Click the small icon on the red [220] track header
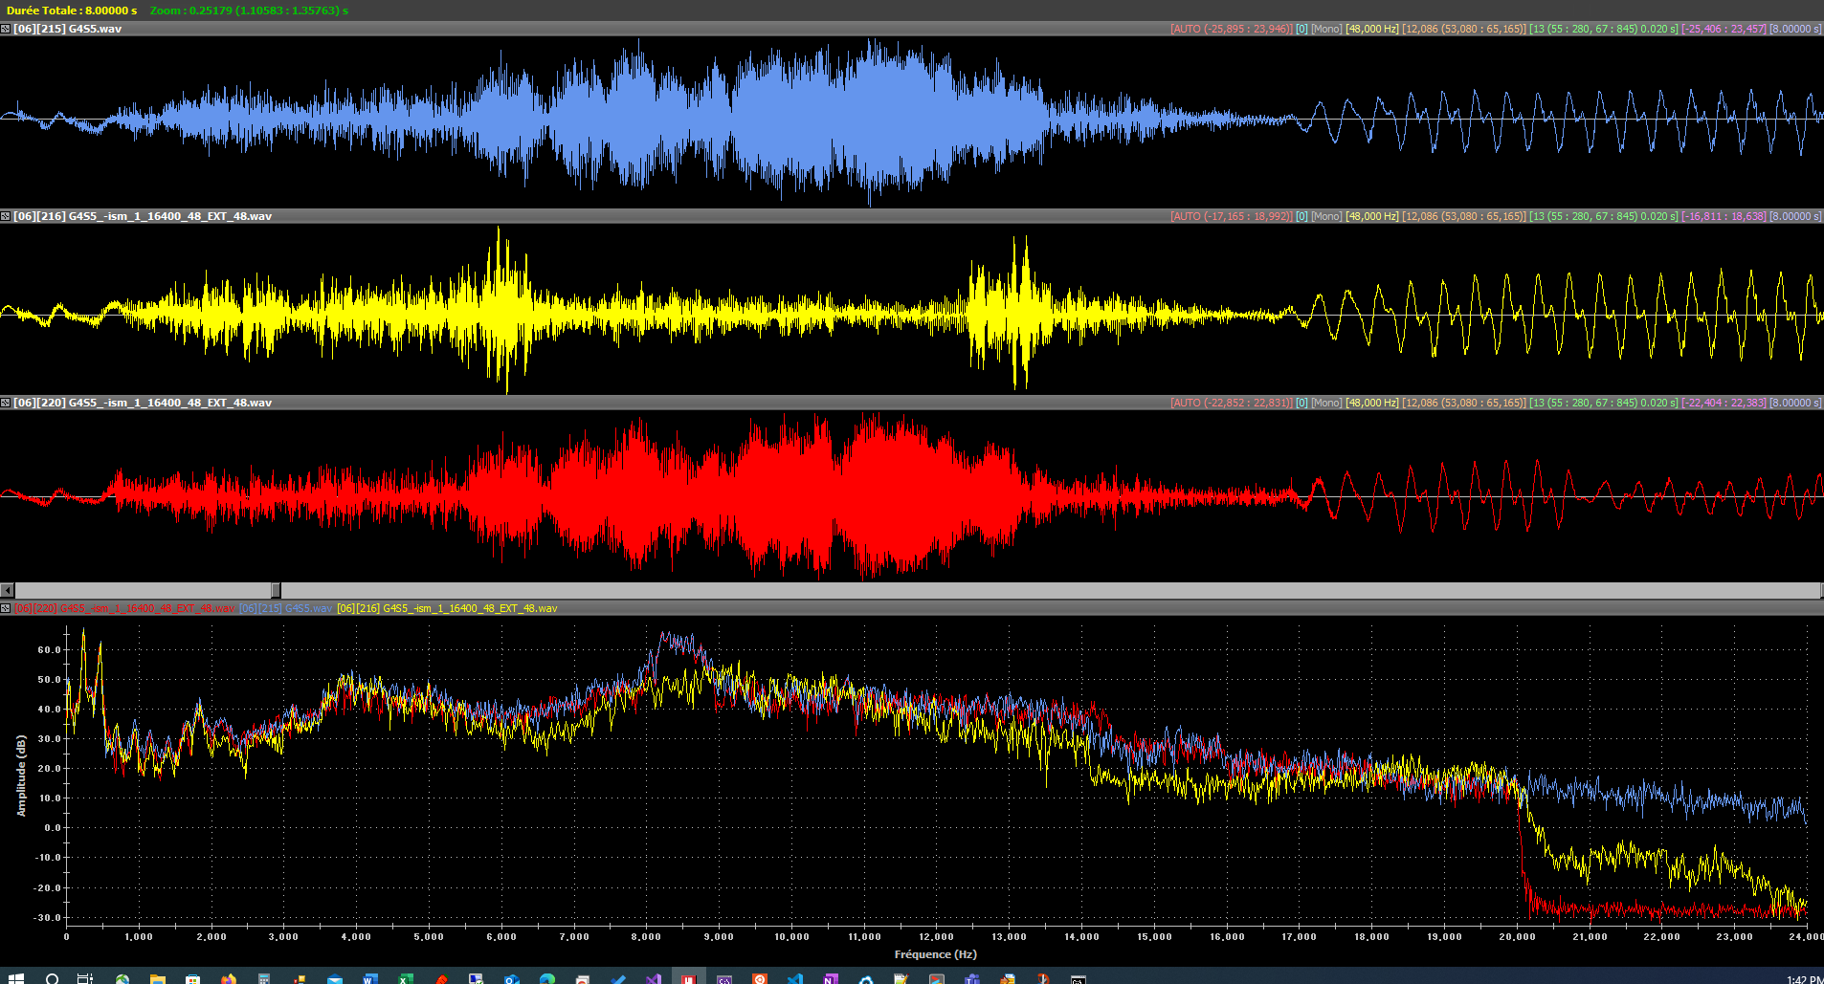This screenshot has height=984, width=1824. tap(6, 403)
